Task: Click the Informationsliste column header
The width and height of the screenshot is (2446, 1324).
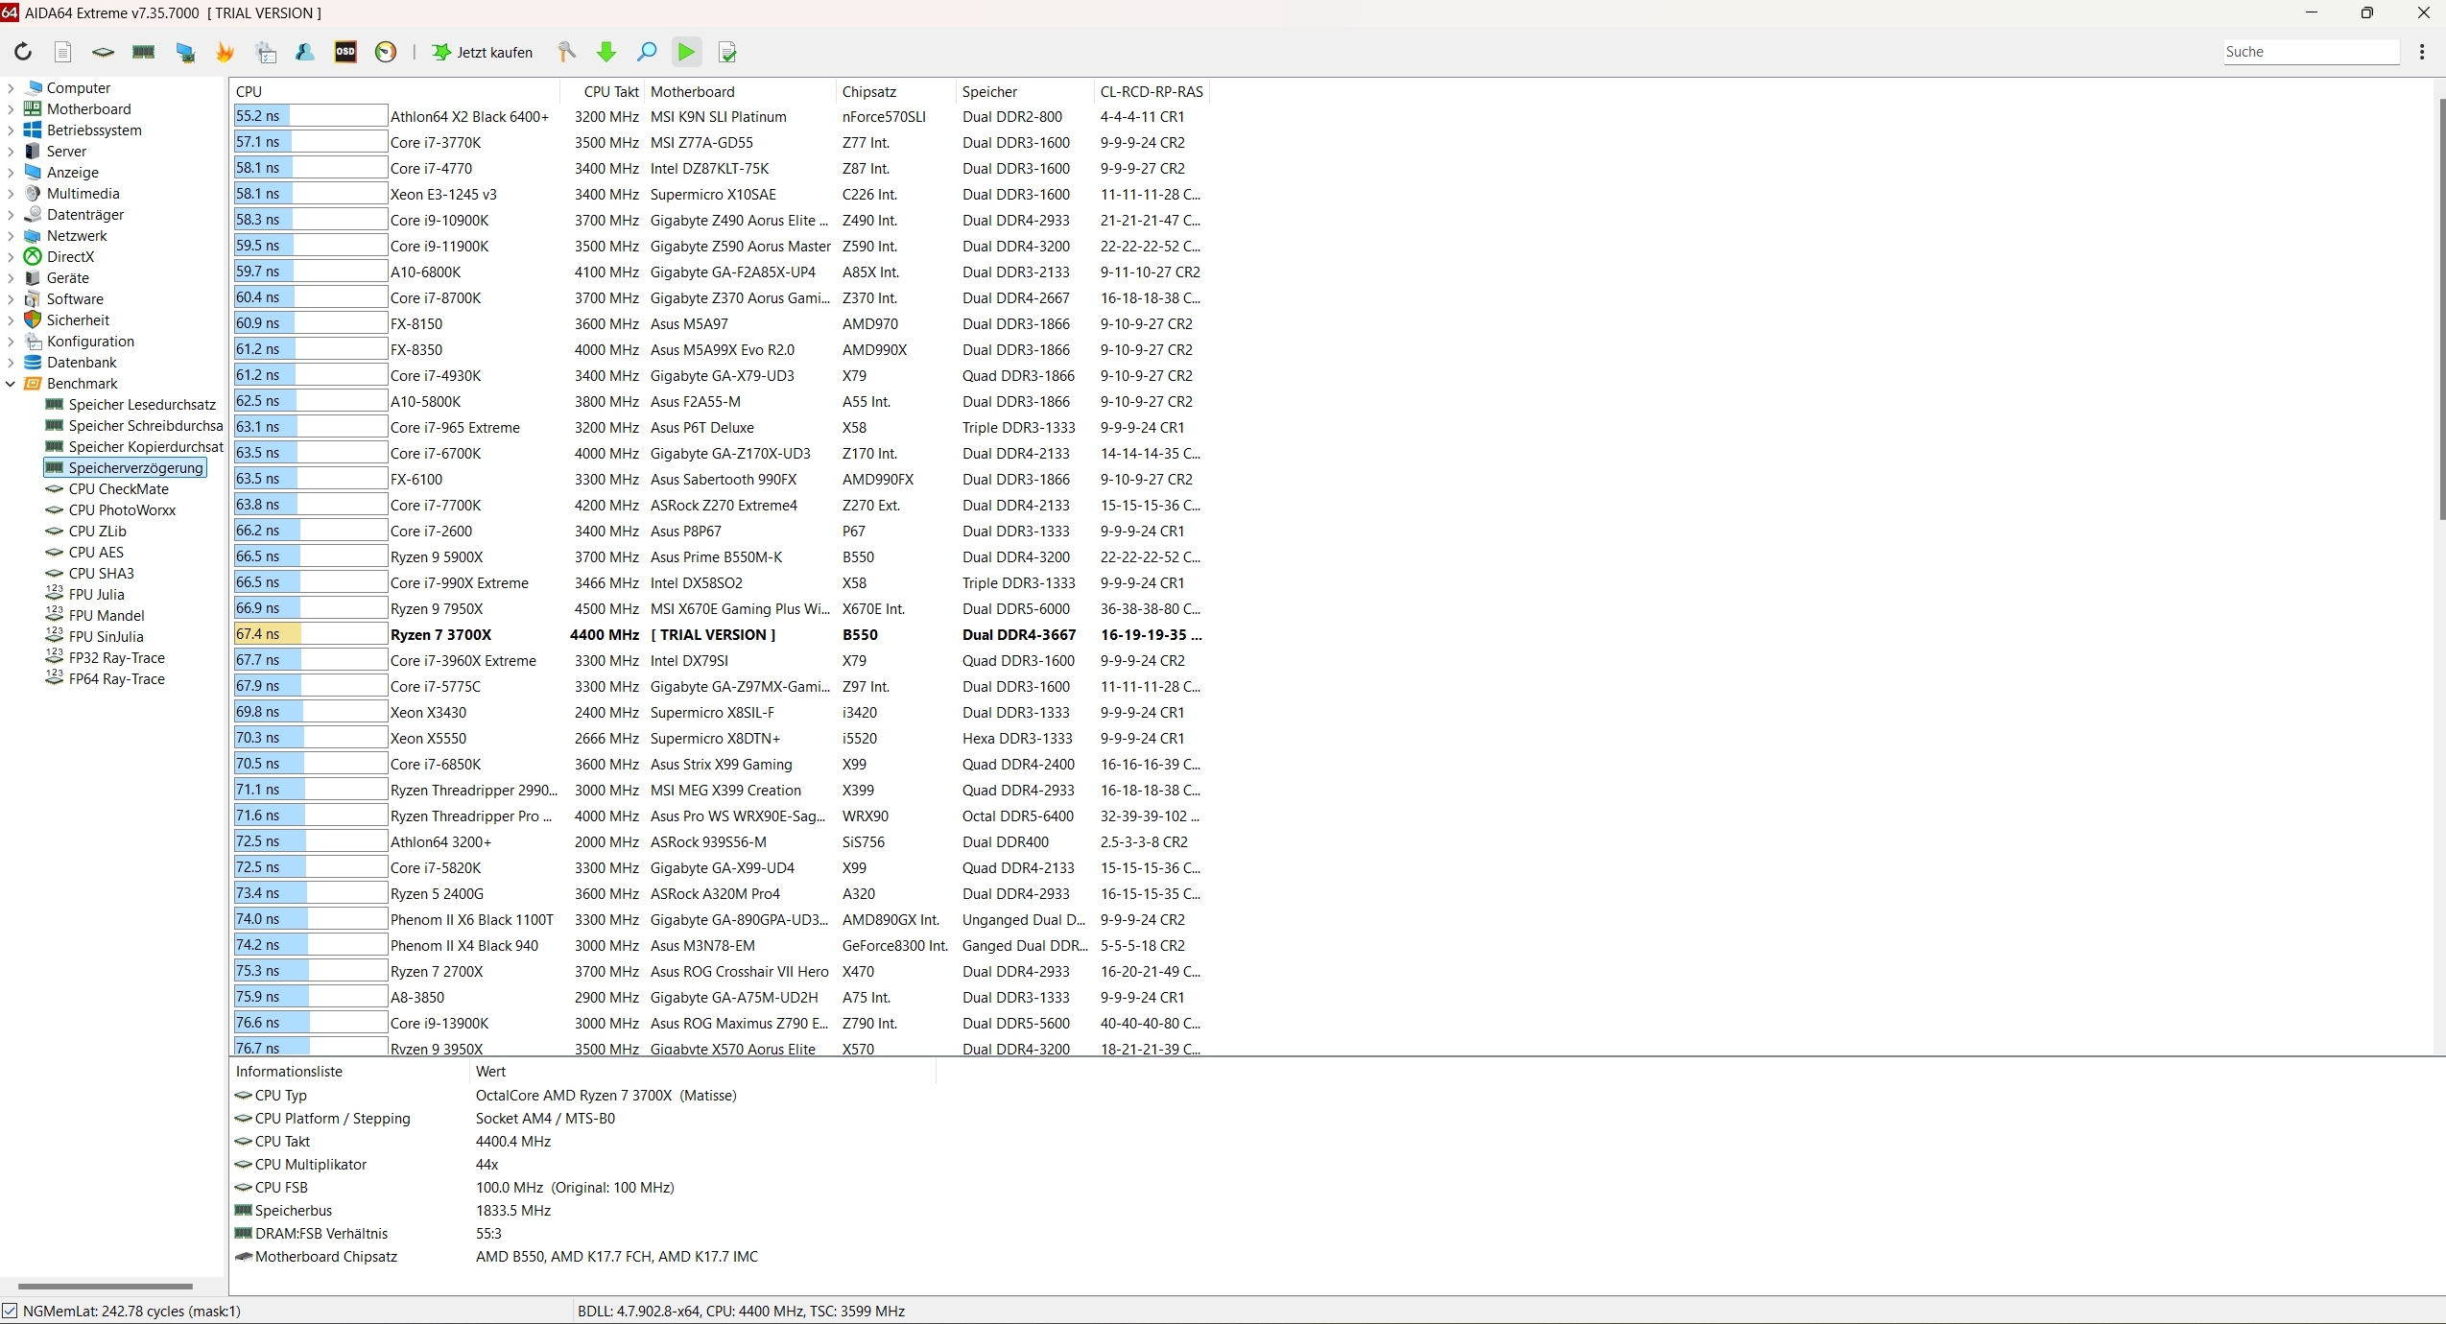Action: [350, 1072]
